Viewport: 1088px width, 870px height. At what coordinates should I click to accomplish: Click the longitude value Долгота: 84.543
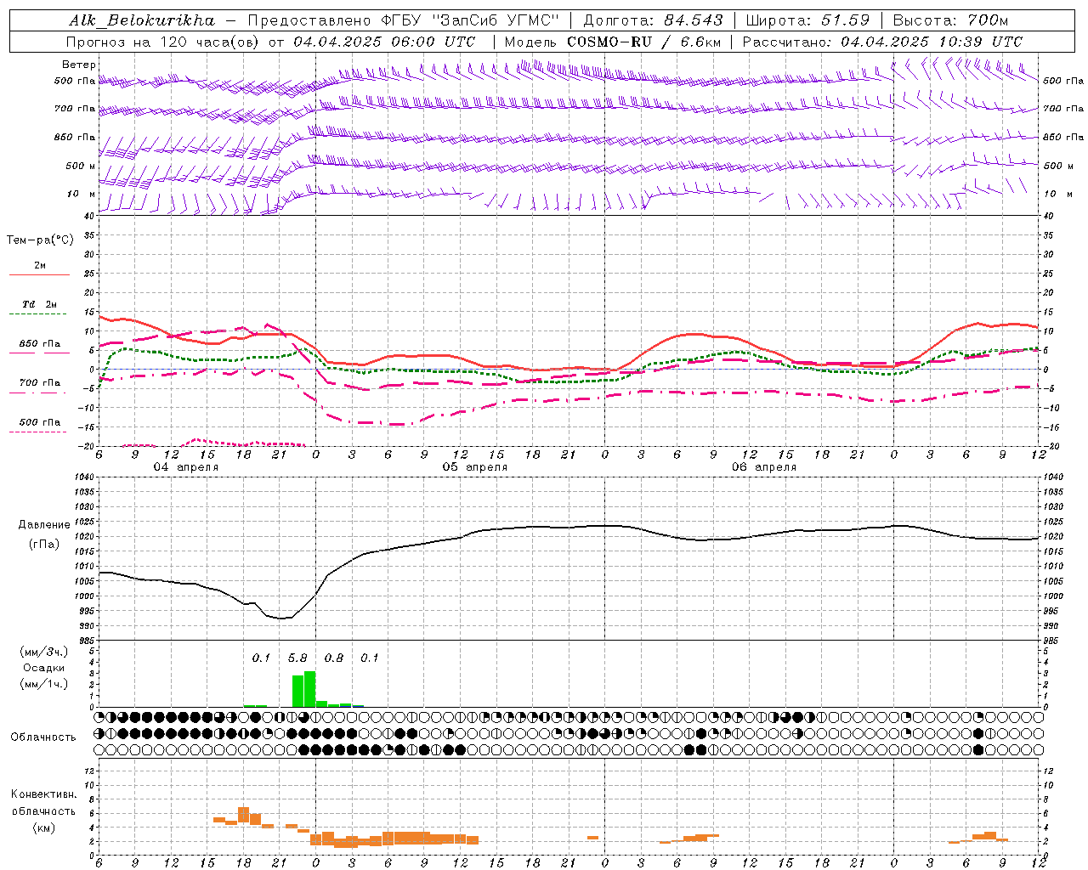click(x=653, y=20)
